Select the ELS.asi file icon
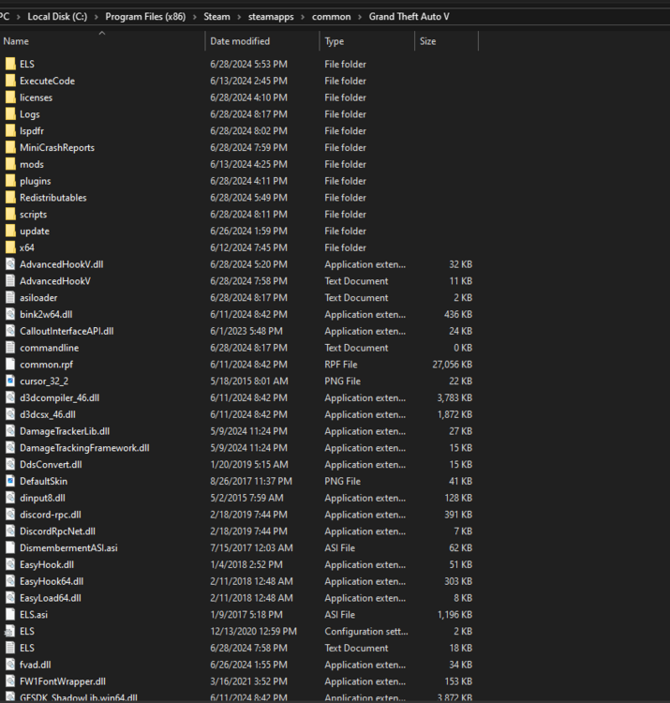Screen dimensions: 670x703 [x=10, y=615]
